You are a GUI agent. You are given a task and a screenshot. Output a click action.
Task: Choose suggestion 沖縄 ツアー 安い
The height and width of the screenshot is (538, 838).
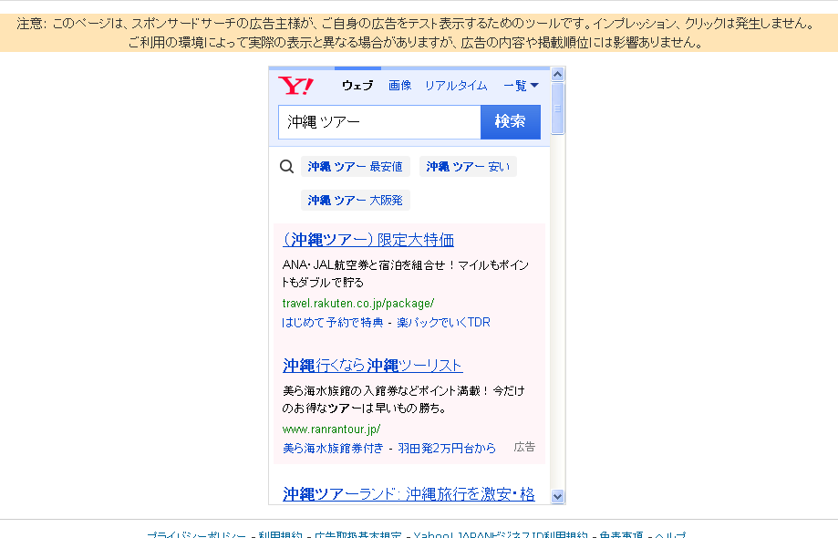pyautogui.click(x=468, y=167)
